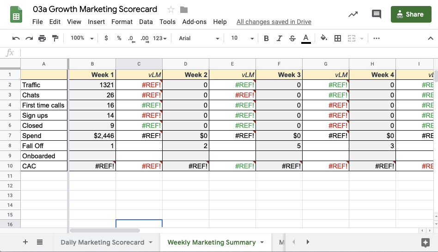Collapse the menus with the up chevron
Viewport: 438px width, 252px height.
(x=431, y=38)
